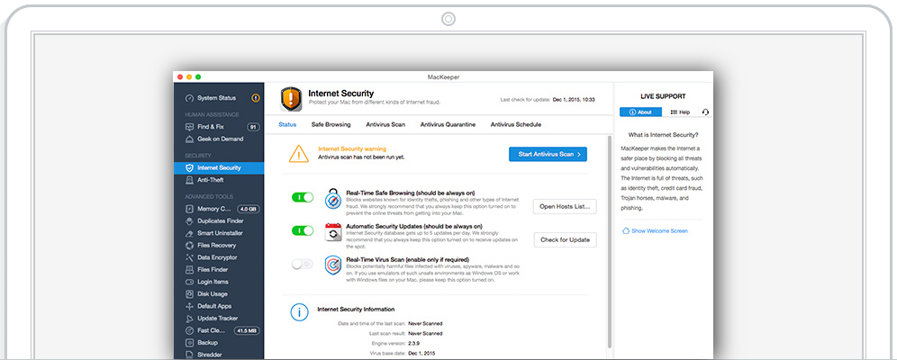The height and width of the screenshot is (360, 897).
Task: Switch to the Status tab
Action: (x=287, y=124)
